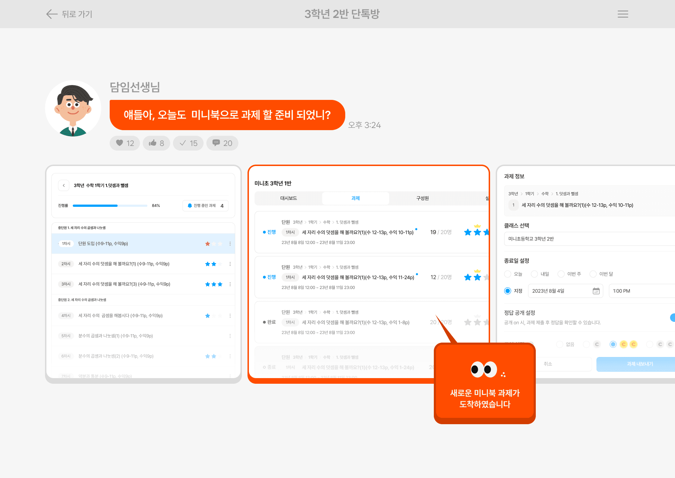Click stars with crown on 12/20명 row
The height and width of the screenshot is (478, 675).
coord(476,276)
